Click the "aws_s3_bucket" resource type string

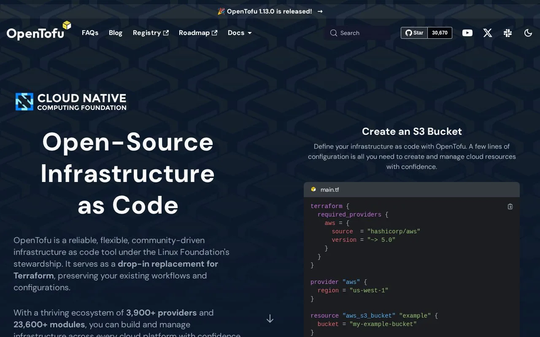point(369,316)
